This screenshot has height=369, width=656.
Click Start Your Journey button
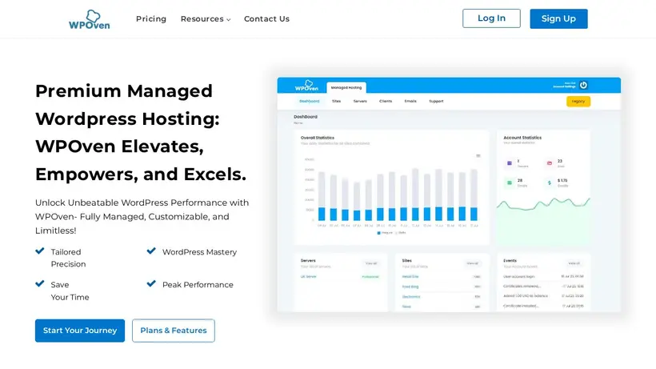[80, 331]
